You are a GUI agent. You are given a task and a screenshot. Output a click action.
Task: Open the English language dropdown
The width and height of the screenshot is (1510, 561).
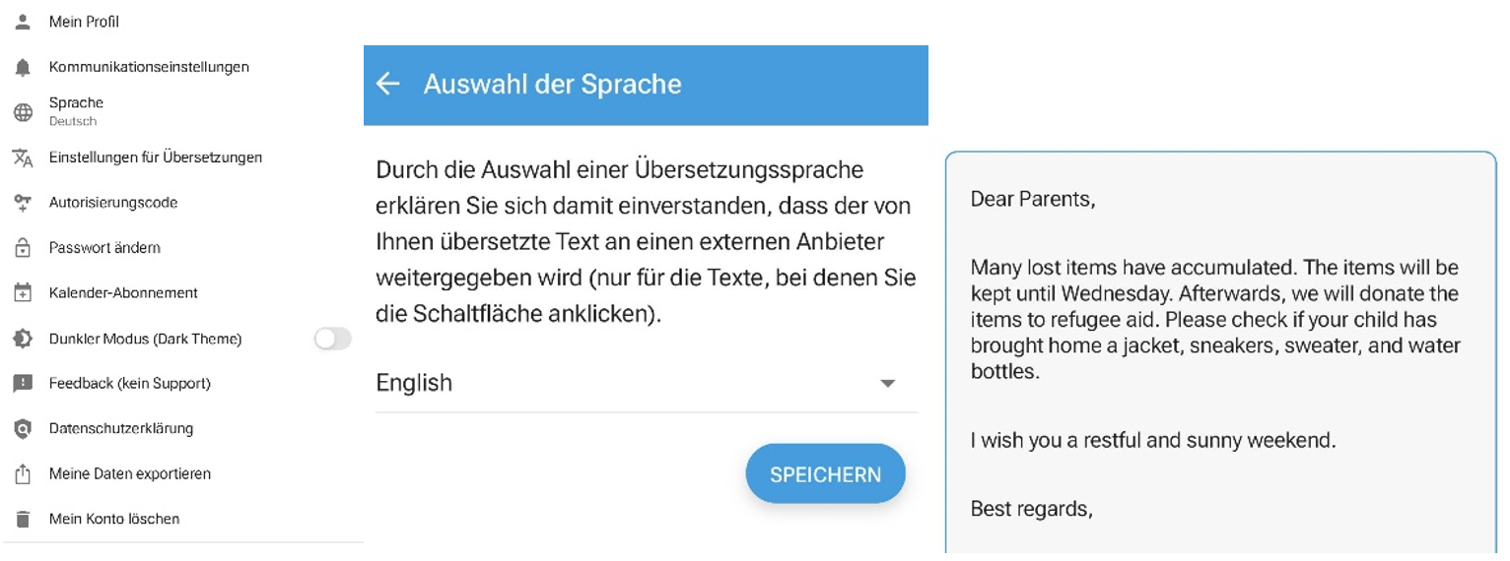point(631,383)
